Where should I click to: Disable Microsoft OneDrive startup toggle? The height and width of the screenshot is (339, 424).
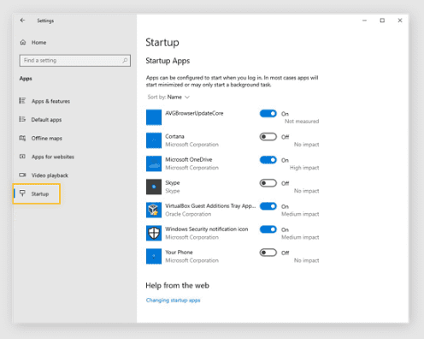pos(268,160)
